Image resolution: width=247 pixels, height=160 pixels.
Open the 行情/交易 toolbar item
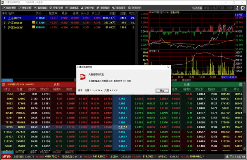pyautogui.click(x=56, y=8)
